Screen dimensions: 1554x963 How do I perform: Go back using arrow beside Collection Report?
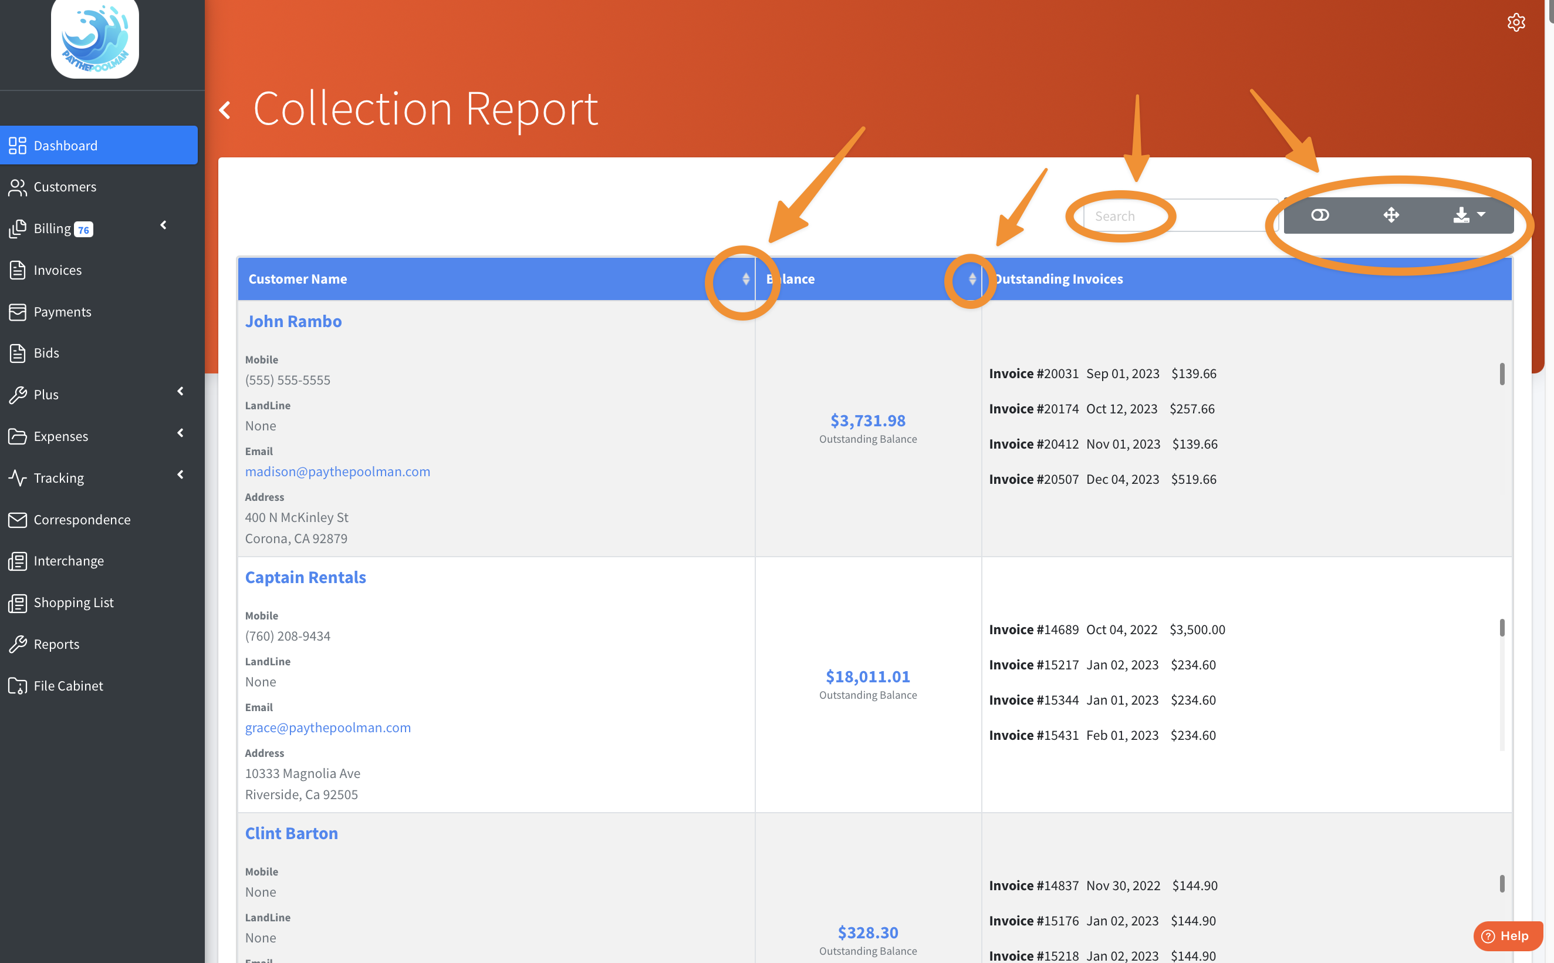click(225, 110)
